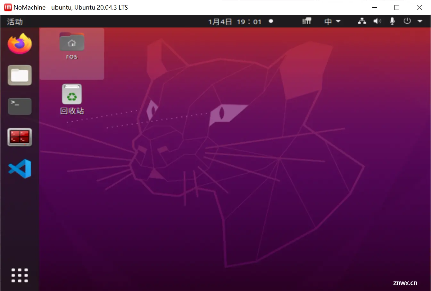Show all applications grid button
This screenshot has width=431, height=291.
point(20,275)
